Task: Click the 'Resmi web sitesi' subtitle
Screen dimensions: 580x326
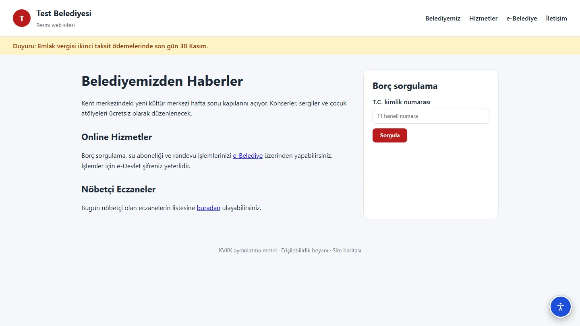Action: coord(56,25)
